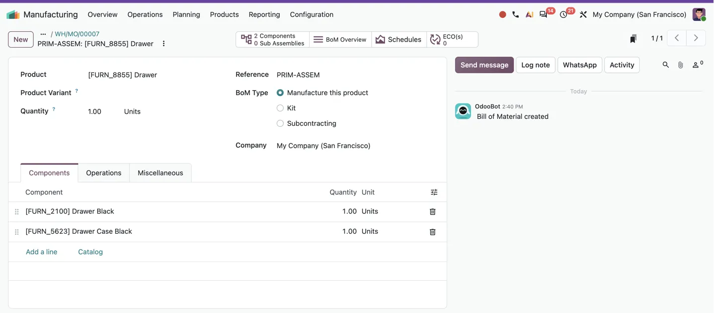Expand the breadcrumb ellipsis
The height and width of the screenshot is (313, 714).
pyautogui.click(x=43, y=34)
